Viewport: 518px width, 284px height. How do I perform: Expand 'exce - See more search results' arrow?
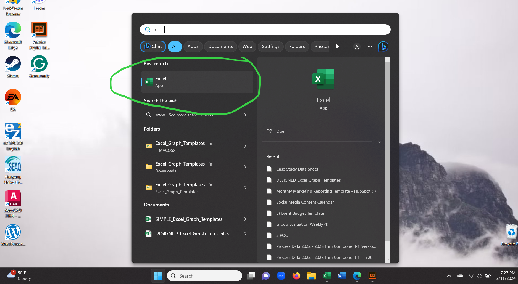(245, 115)
